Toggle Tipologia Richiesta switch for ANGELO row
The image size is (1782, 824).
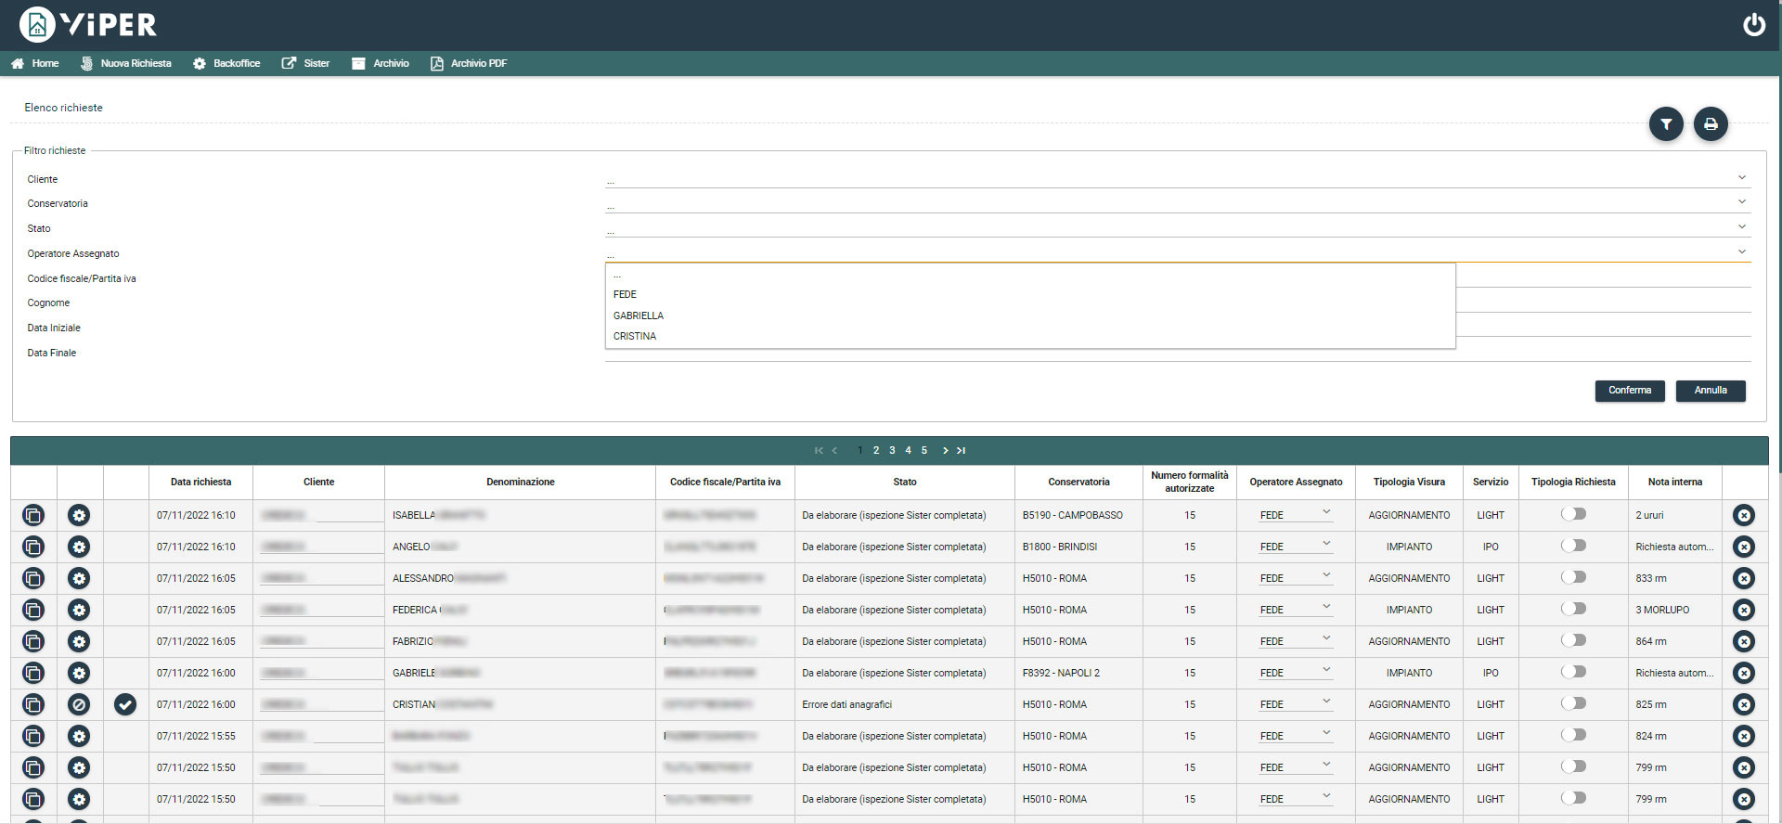pyautogui.click(x=1573, y=546)
